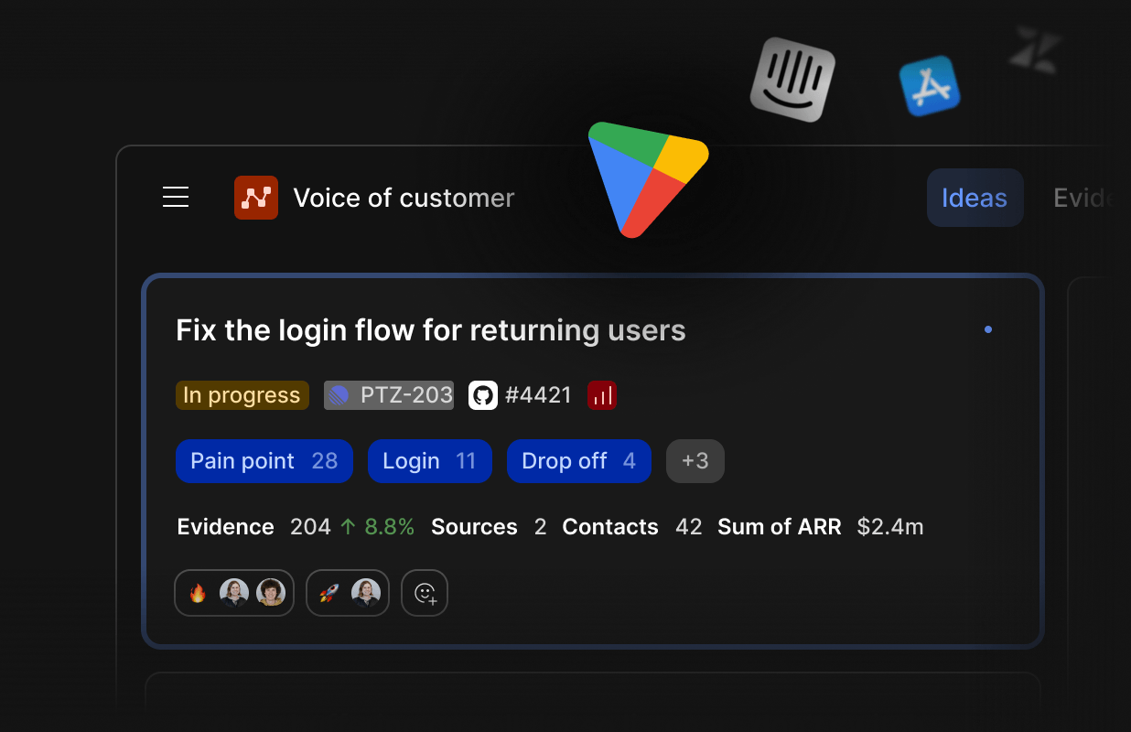Open the 'Fix the login flow' idea title
This screenshot has width=1131, height=732.
click(431, 330)
